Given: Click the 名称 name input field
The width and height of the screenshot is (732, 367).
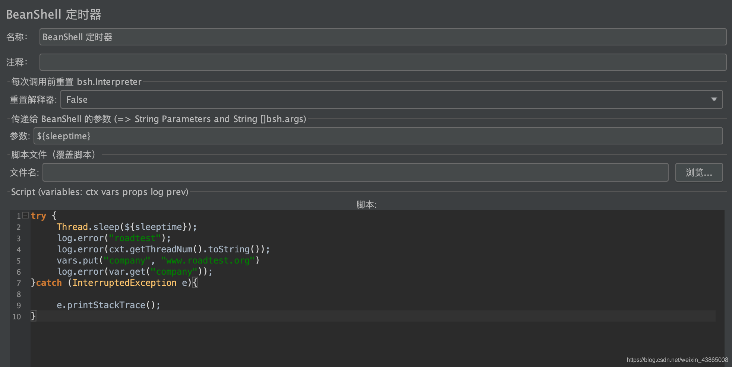Looking at the screenshot, I should 383,37.
